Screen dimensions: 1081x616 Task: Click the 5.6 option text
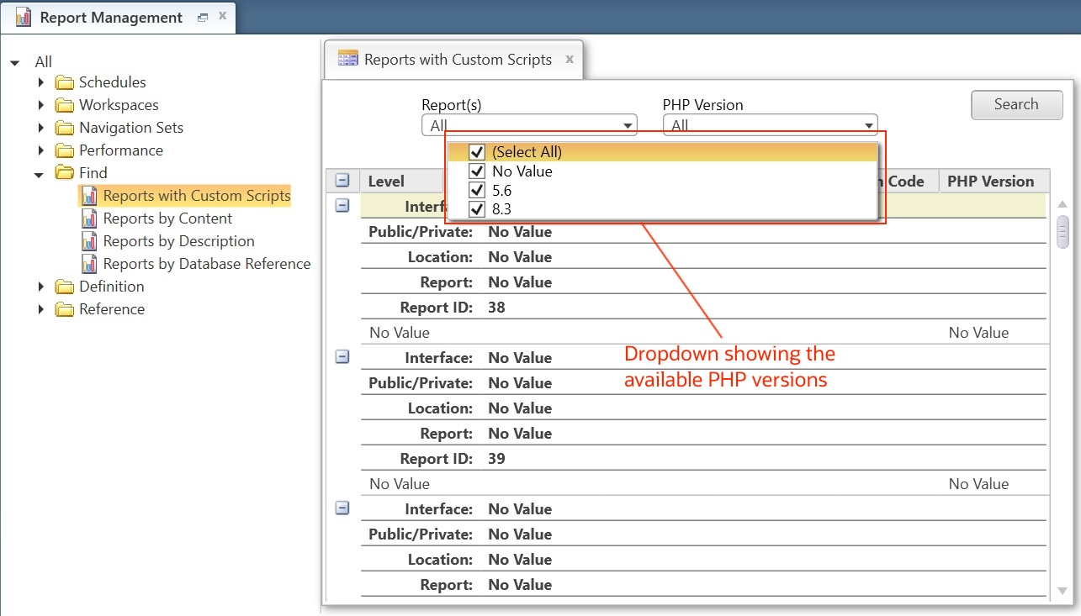(x=501, y=190)
